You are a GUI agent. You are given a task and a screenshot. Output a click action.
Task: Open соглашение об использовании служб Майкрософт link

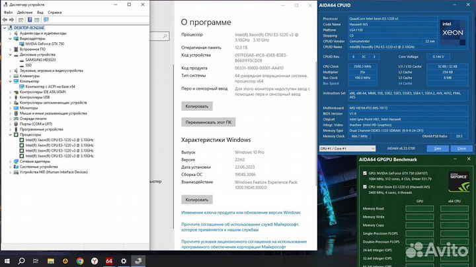coord(240,227)
